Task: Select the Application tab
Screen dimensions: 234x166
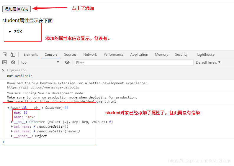Action: [139, 55]
